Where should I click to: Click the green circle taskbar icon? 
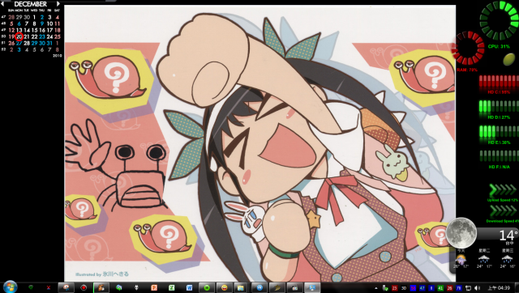pos(207,287)
